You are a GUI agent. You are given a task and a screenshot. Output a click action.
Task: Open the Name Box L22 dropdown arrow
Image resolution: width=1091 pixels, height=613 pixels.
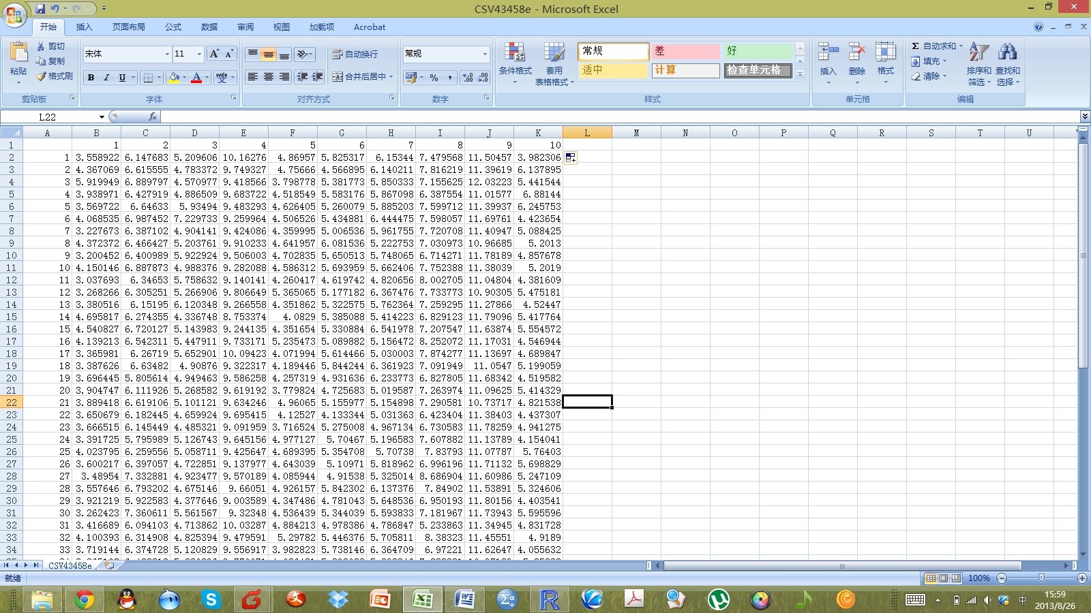pos(102,117)
